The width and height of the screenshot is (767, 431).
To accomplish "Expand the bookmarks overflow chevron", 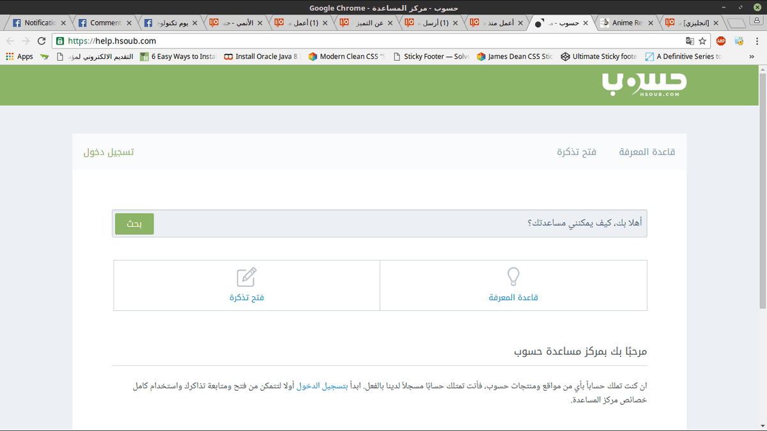I will click(753, 56).
